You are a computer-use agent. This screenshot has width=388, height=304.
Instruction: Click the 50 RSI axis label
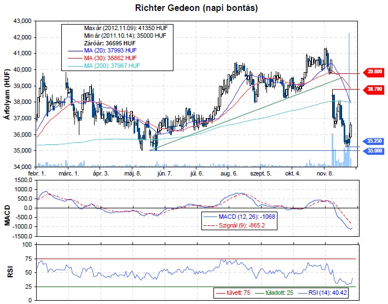[x=28, y=273]
